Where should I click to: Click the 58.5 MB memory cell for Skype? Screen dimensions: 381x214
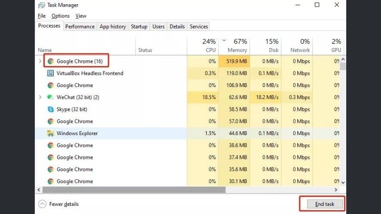pyautogui.click(x=234, y=109)
